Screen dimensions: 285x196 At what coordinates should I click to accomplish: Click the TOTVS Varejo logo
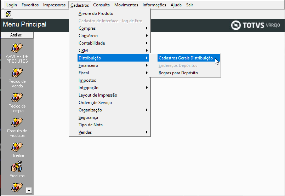pyautogui.click(x=255, y=25)
